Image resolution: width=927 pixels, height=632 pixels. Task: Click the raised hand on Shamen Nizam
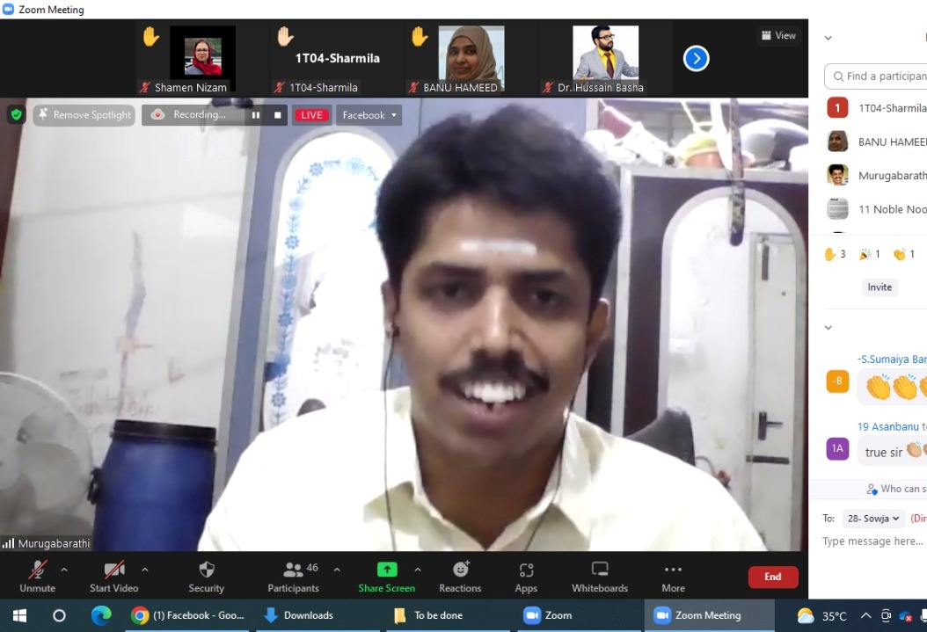[150, 37]
